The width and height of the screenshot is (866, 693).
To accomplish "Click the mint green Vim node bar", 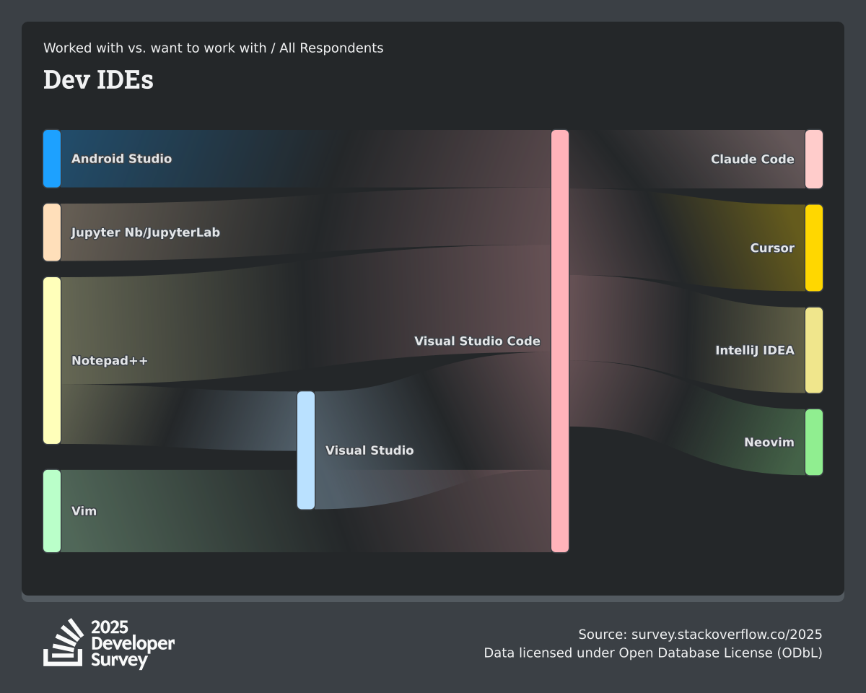I will coord(52,511).
